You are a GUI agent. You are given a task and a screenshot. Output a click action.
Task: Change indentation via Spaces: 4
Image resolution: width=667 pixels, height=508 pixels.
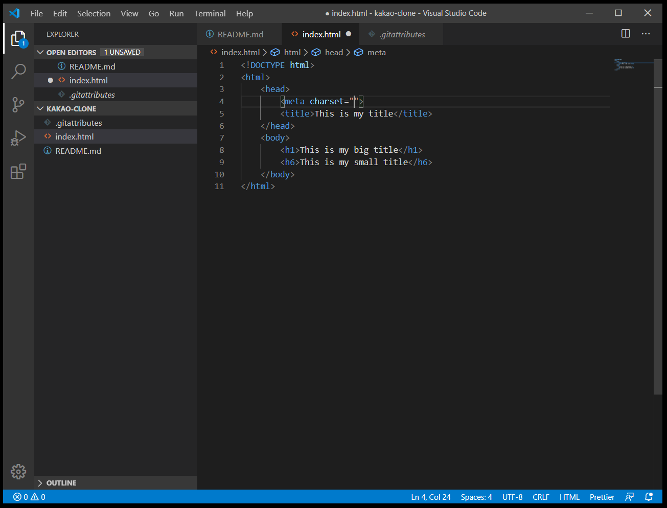click(x=476, y=497)
